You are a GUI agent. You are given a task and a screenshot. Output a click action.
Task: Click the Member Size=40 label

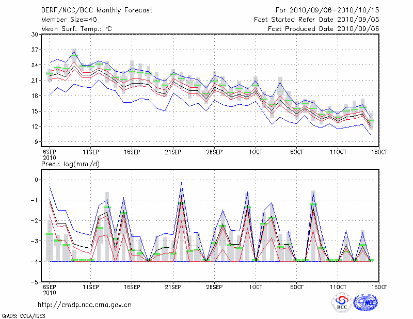pos(68,20)
